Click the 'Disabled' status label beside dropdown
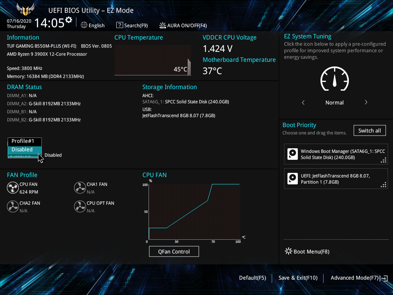 [x=53, y=155]
